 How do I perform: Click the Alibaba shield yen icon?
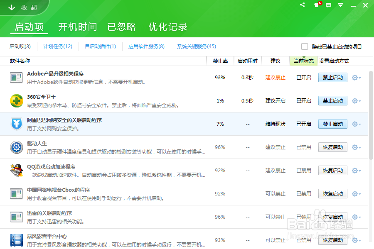[x=17, y=124]
